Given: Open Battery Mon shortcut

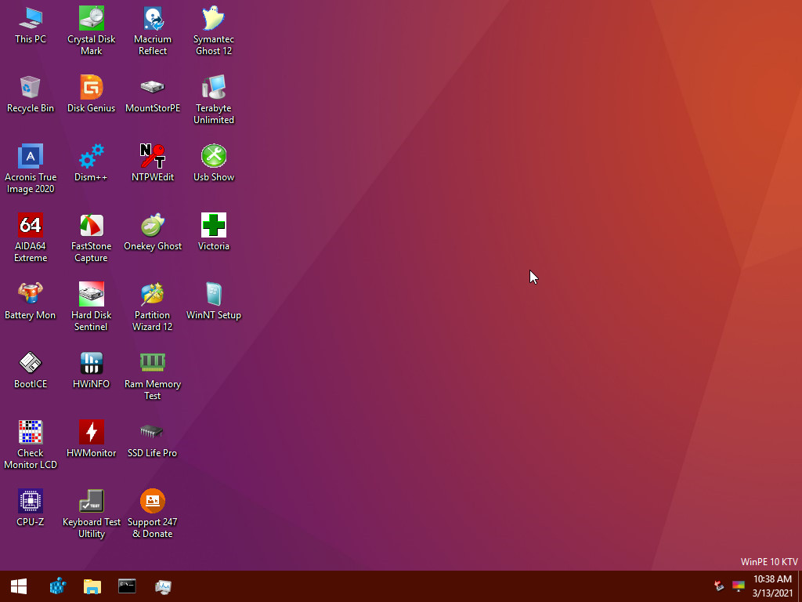Looking at the screenshot, I should (31, 301).
